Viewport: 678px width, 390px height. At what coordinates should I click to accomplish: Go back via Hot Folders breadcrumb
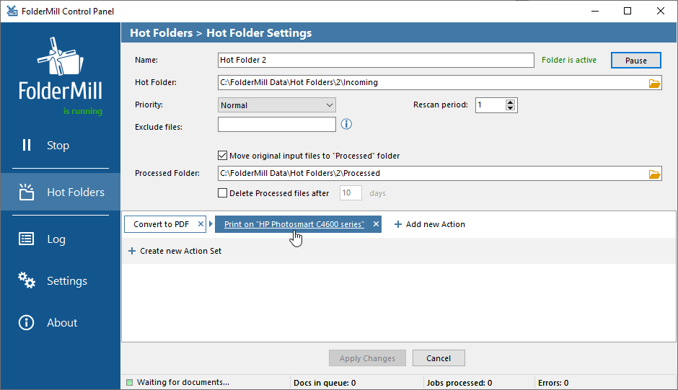pyautogui.click(x=162, y=33)
